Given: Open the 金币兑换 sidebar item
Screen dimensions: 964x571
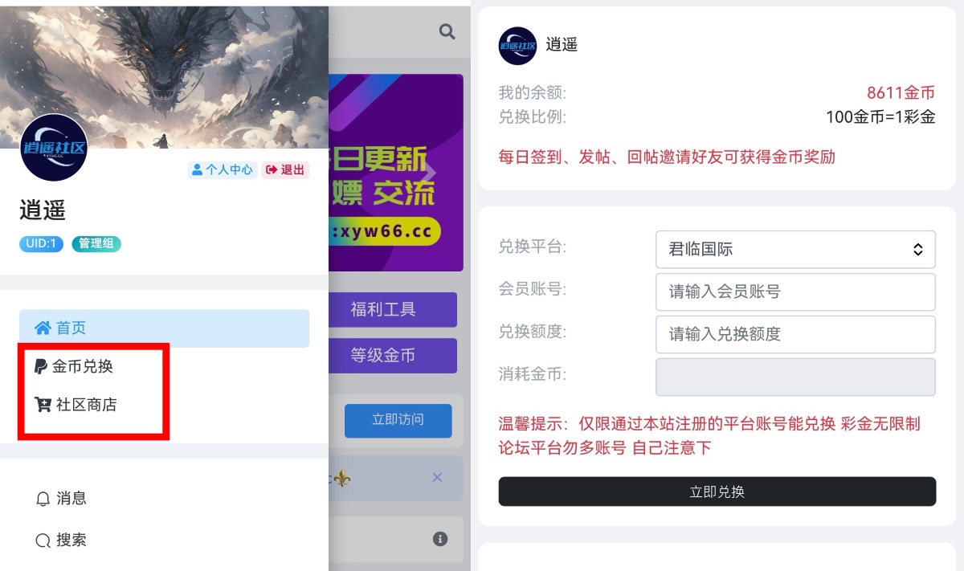Looking at the screenshot, I should (x=74, y=366).
